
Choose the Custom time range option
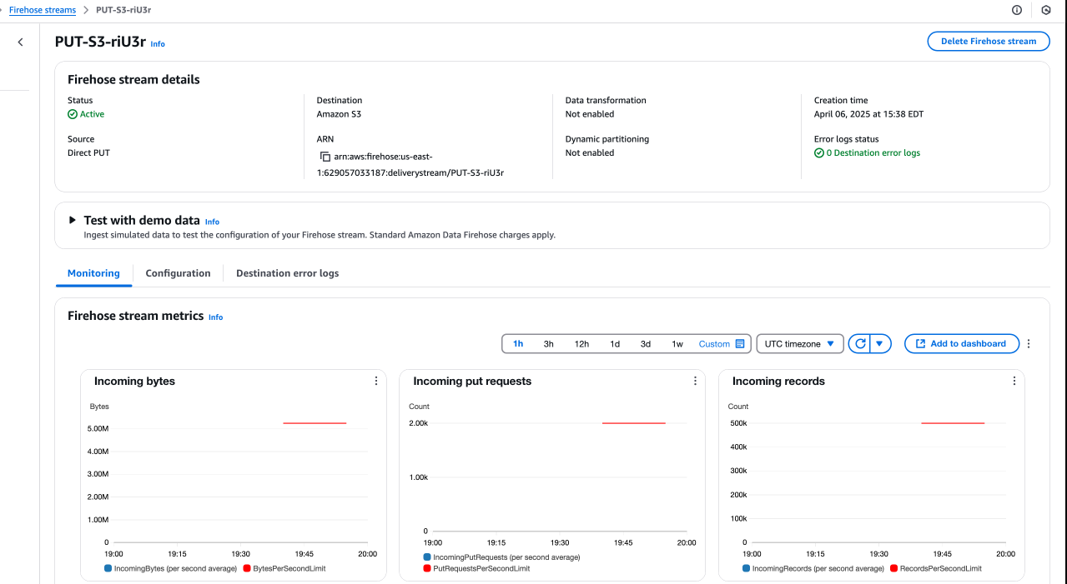tap(714, 343)
